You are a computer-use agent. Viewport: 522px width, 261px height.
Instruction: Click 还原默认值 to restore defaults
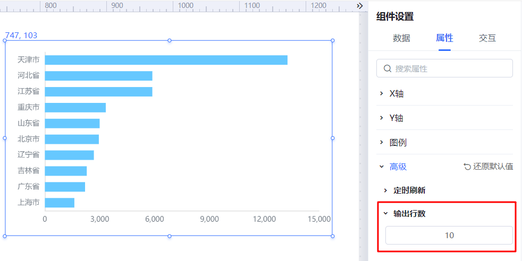coord(489,167)
